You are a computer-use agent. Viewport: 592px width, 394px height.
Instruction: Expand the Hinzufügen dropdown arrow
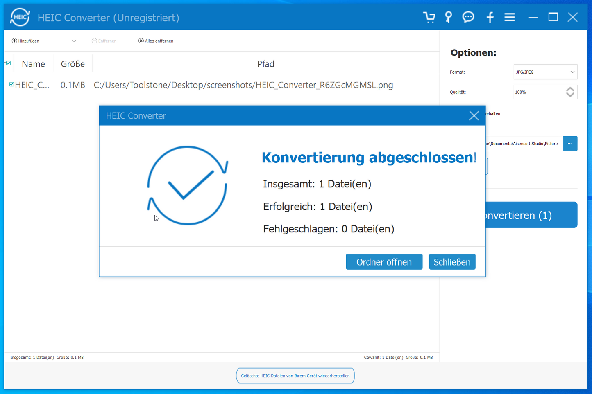click(x=74, y=41)
